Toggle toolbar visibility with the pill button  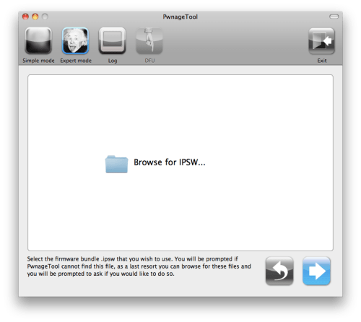coord(334,17)
